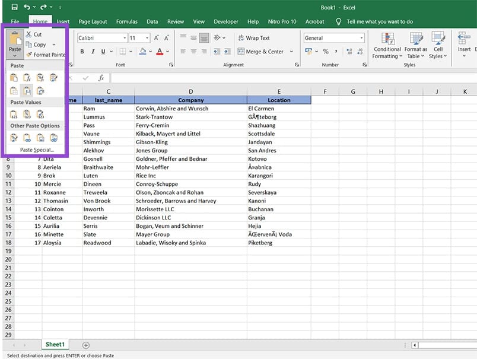
Task: Click the formula bar input field
Action: (x=291, y=78)
